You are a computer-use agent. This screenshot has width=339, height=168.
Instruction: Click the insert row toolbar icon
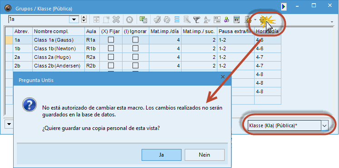pyautogui.click(x=96, y=20)
